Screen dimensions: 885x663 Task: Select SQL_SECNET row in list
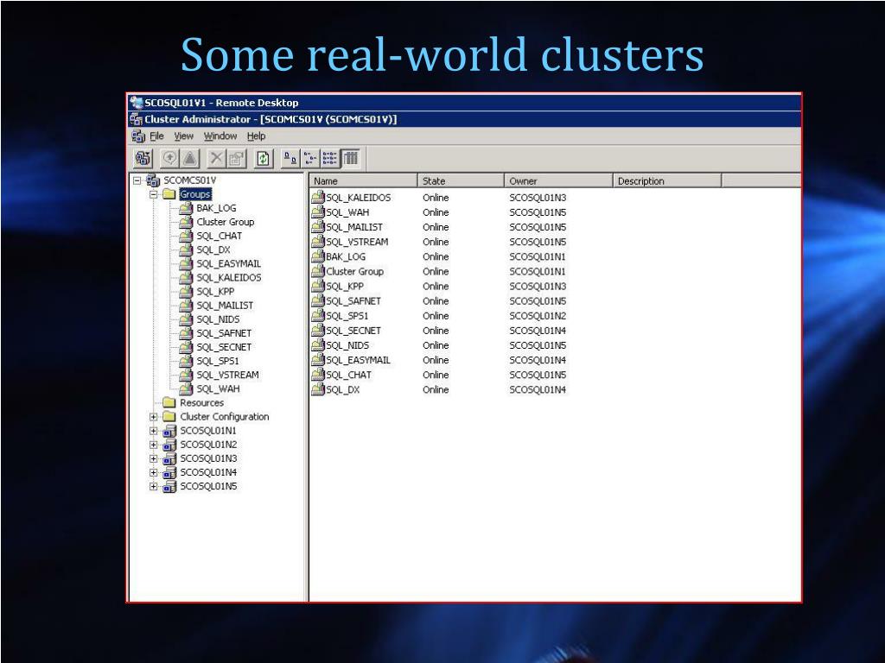tap(353, 331)
